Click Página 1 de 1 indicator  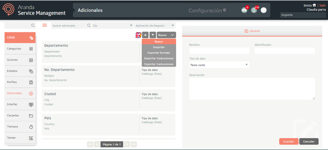click(x=112, y=145)
